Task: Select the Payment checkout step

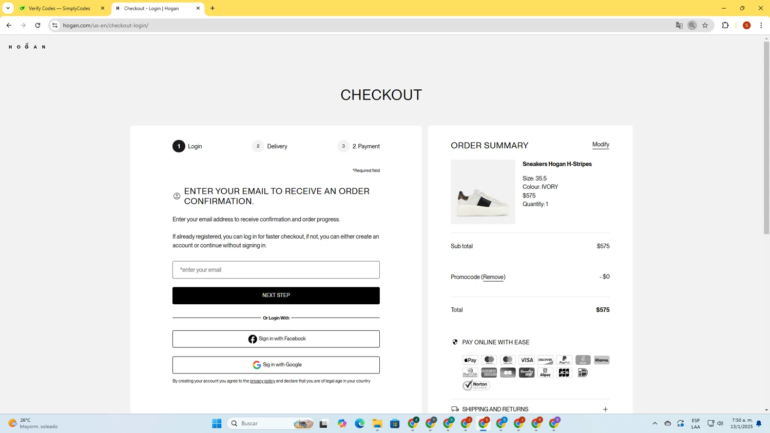Action: [x=358, y=146]
